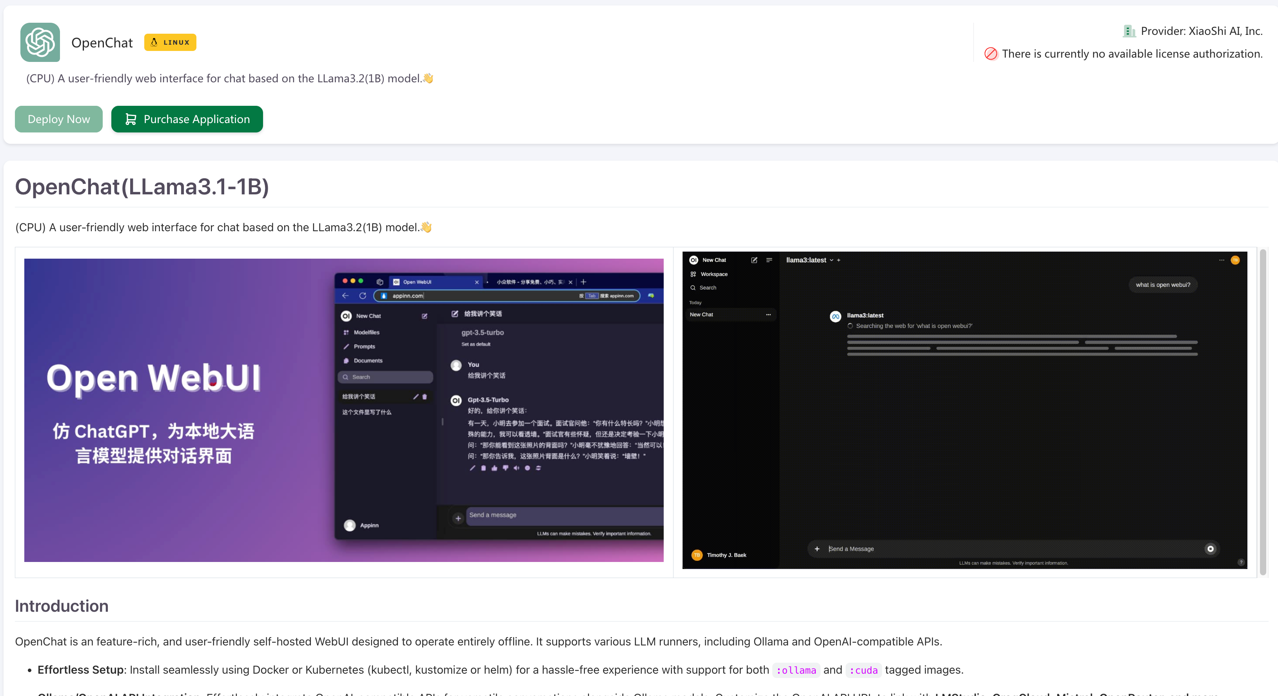1278x696 pixels.
Task: Click the ellipsis on Today's New Chat row
Action: click(768, 315)
